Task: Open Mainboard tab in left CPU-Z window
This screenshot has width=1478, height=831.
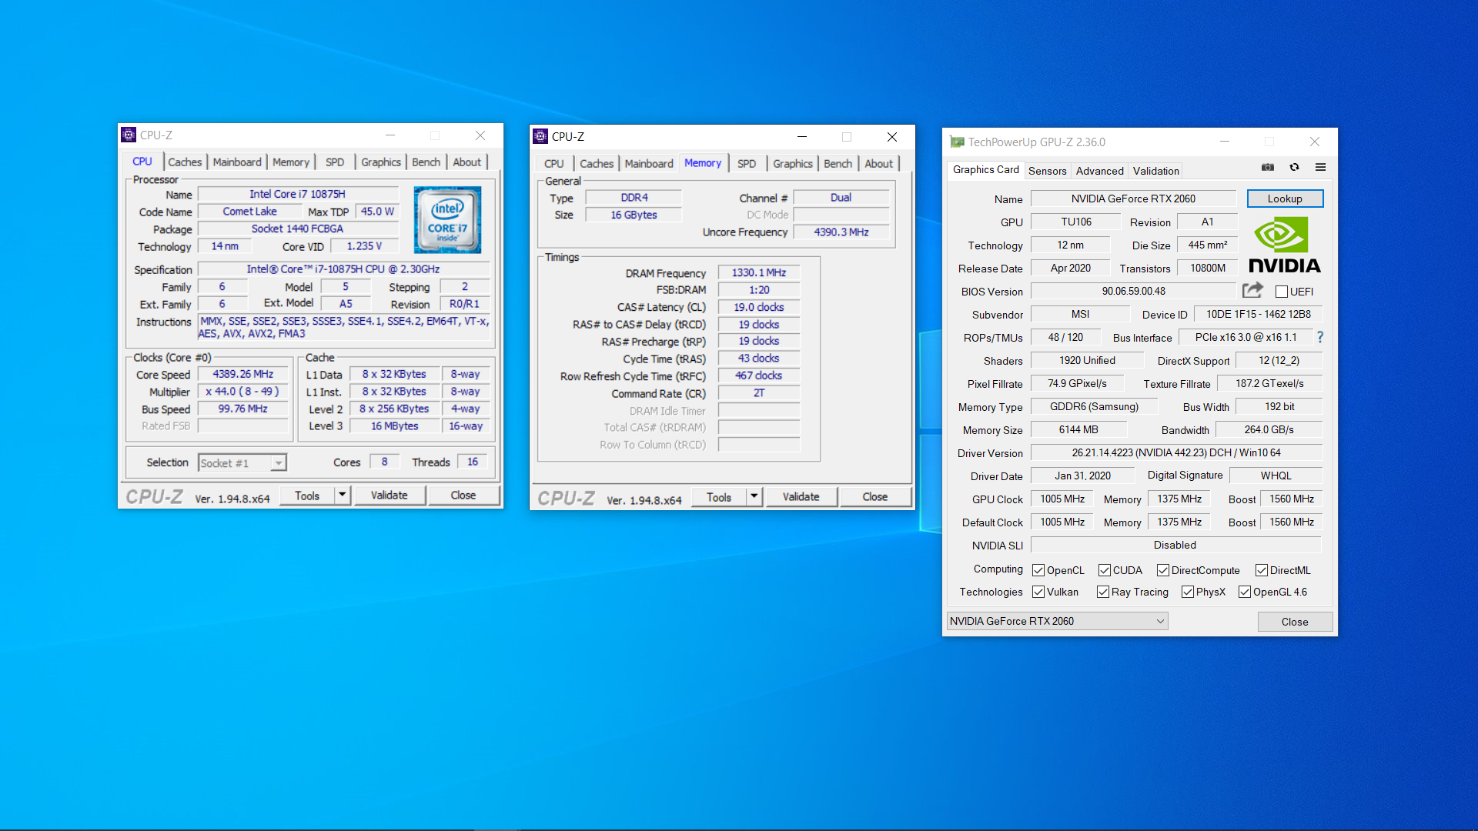Action: tap(237, 162)
